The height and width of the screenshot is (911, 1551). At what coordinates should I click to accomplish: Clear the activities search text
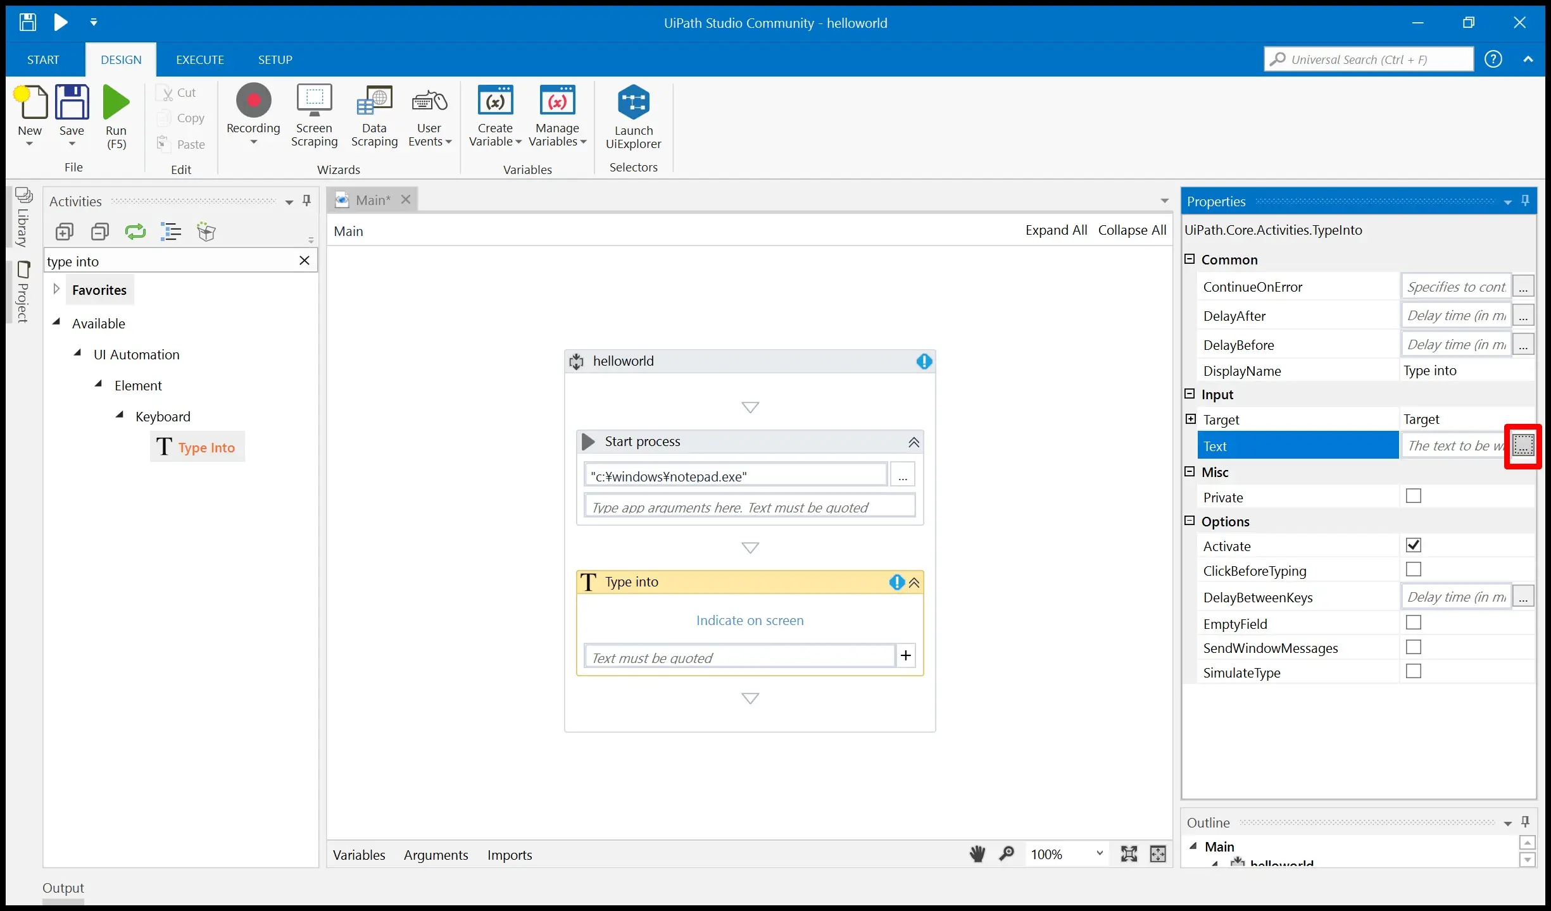pyautogui.click(x=305, y=261)
